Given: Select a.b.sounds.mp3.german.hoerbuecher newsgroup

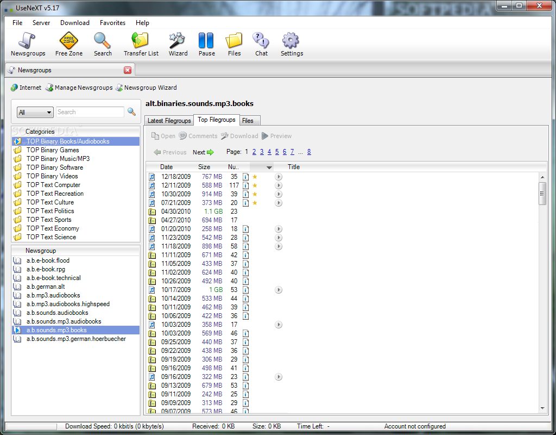Looking at the screenshot, I should coord(76,339).
